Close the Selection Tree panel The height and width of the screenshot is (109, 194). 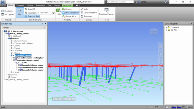click(45, 24)
